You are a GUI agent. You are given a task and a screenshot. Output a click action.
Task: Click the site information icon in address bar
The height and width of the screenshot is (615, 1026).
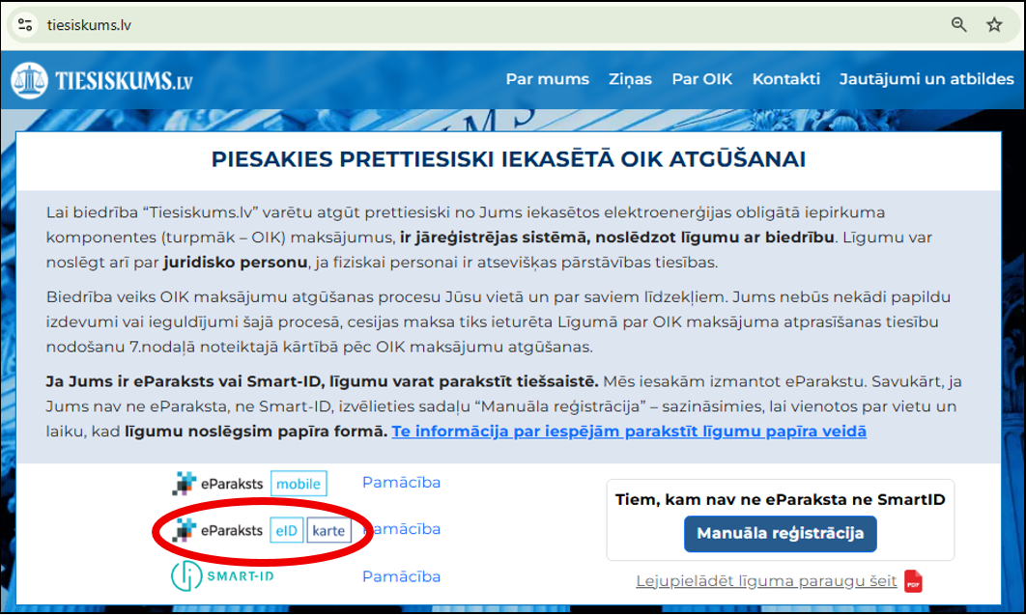click(x=26, y=25)
